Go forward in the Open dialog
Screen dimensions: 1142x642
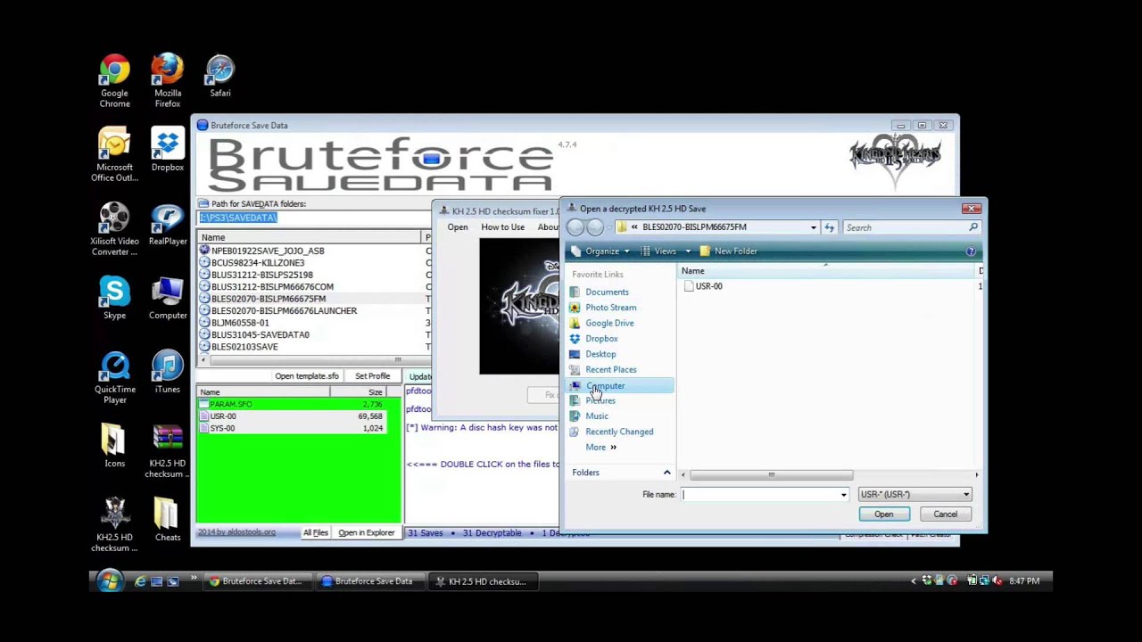coord(595,227)
